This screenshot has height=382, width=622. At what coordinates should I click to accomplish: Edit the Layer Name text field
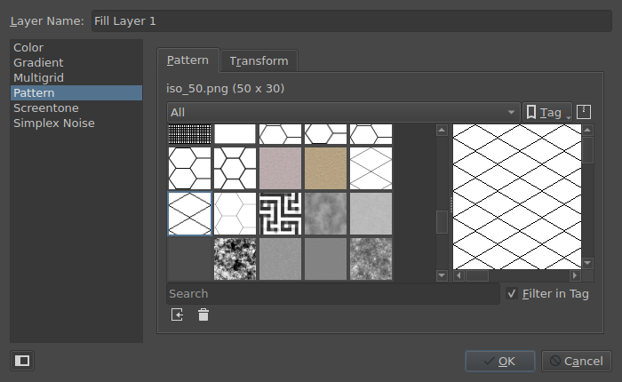click(x=352, y=21)
